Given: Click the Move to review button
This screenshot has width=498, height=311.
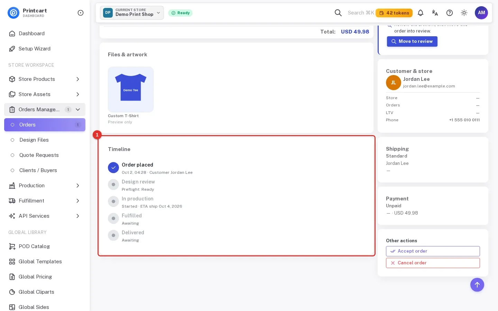Looking at the screenshot, I should (x=412, y=41).
